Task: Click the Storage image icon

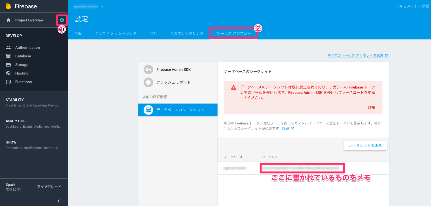Action: (8, 65)
